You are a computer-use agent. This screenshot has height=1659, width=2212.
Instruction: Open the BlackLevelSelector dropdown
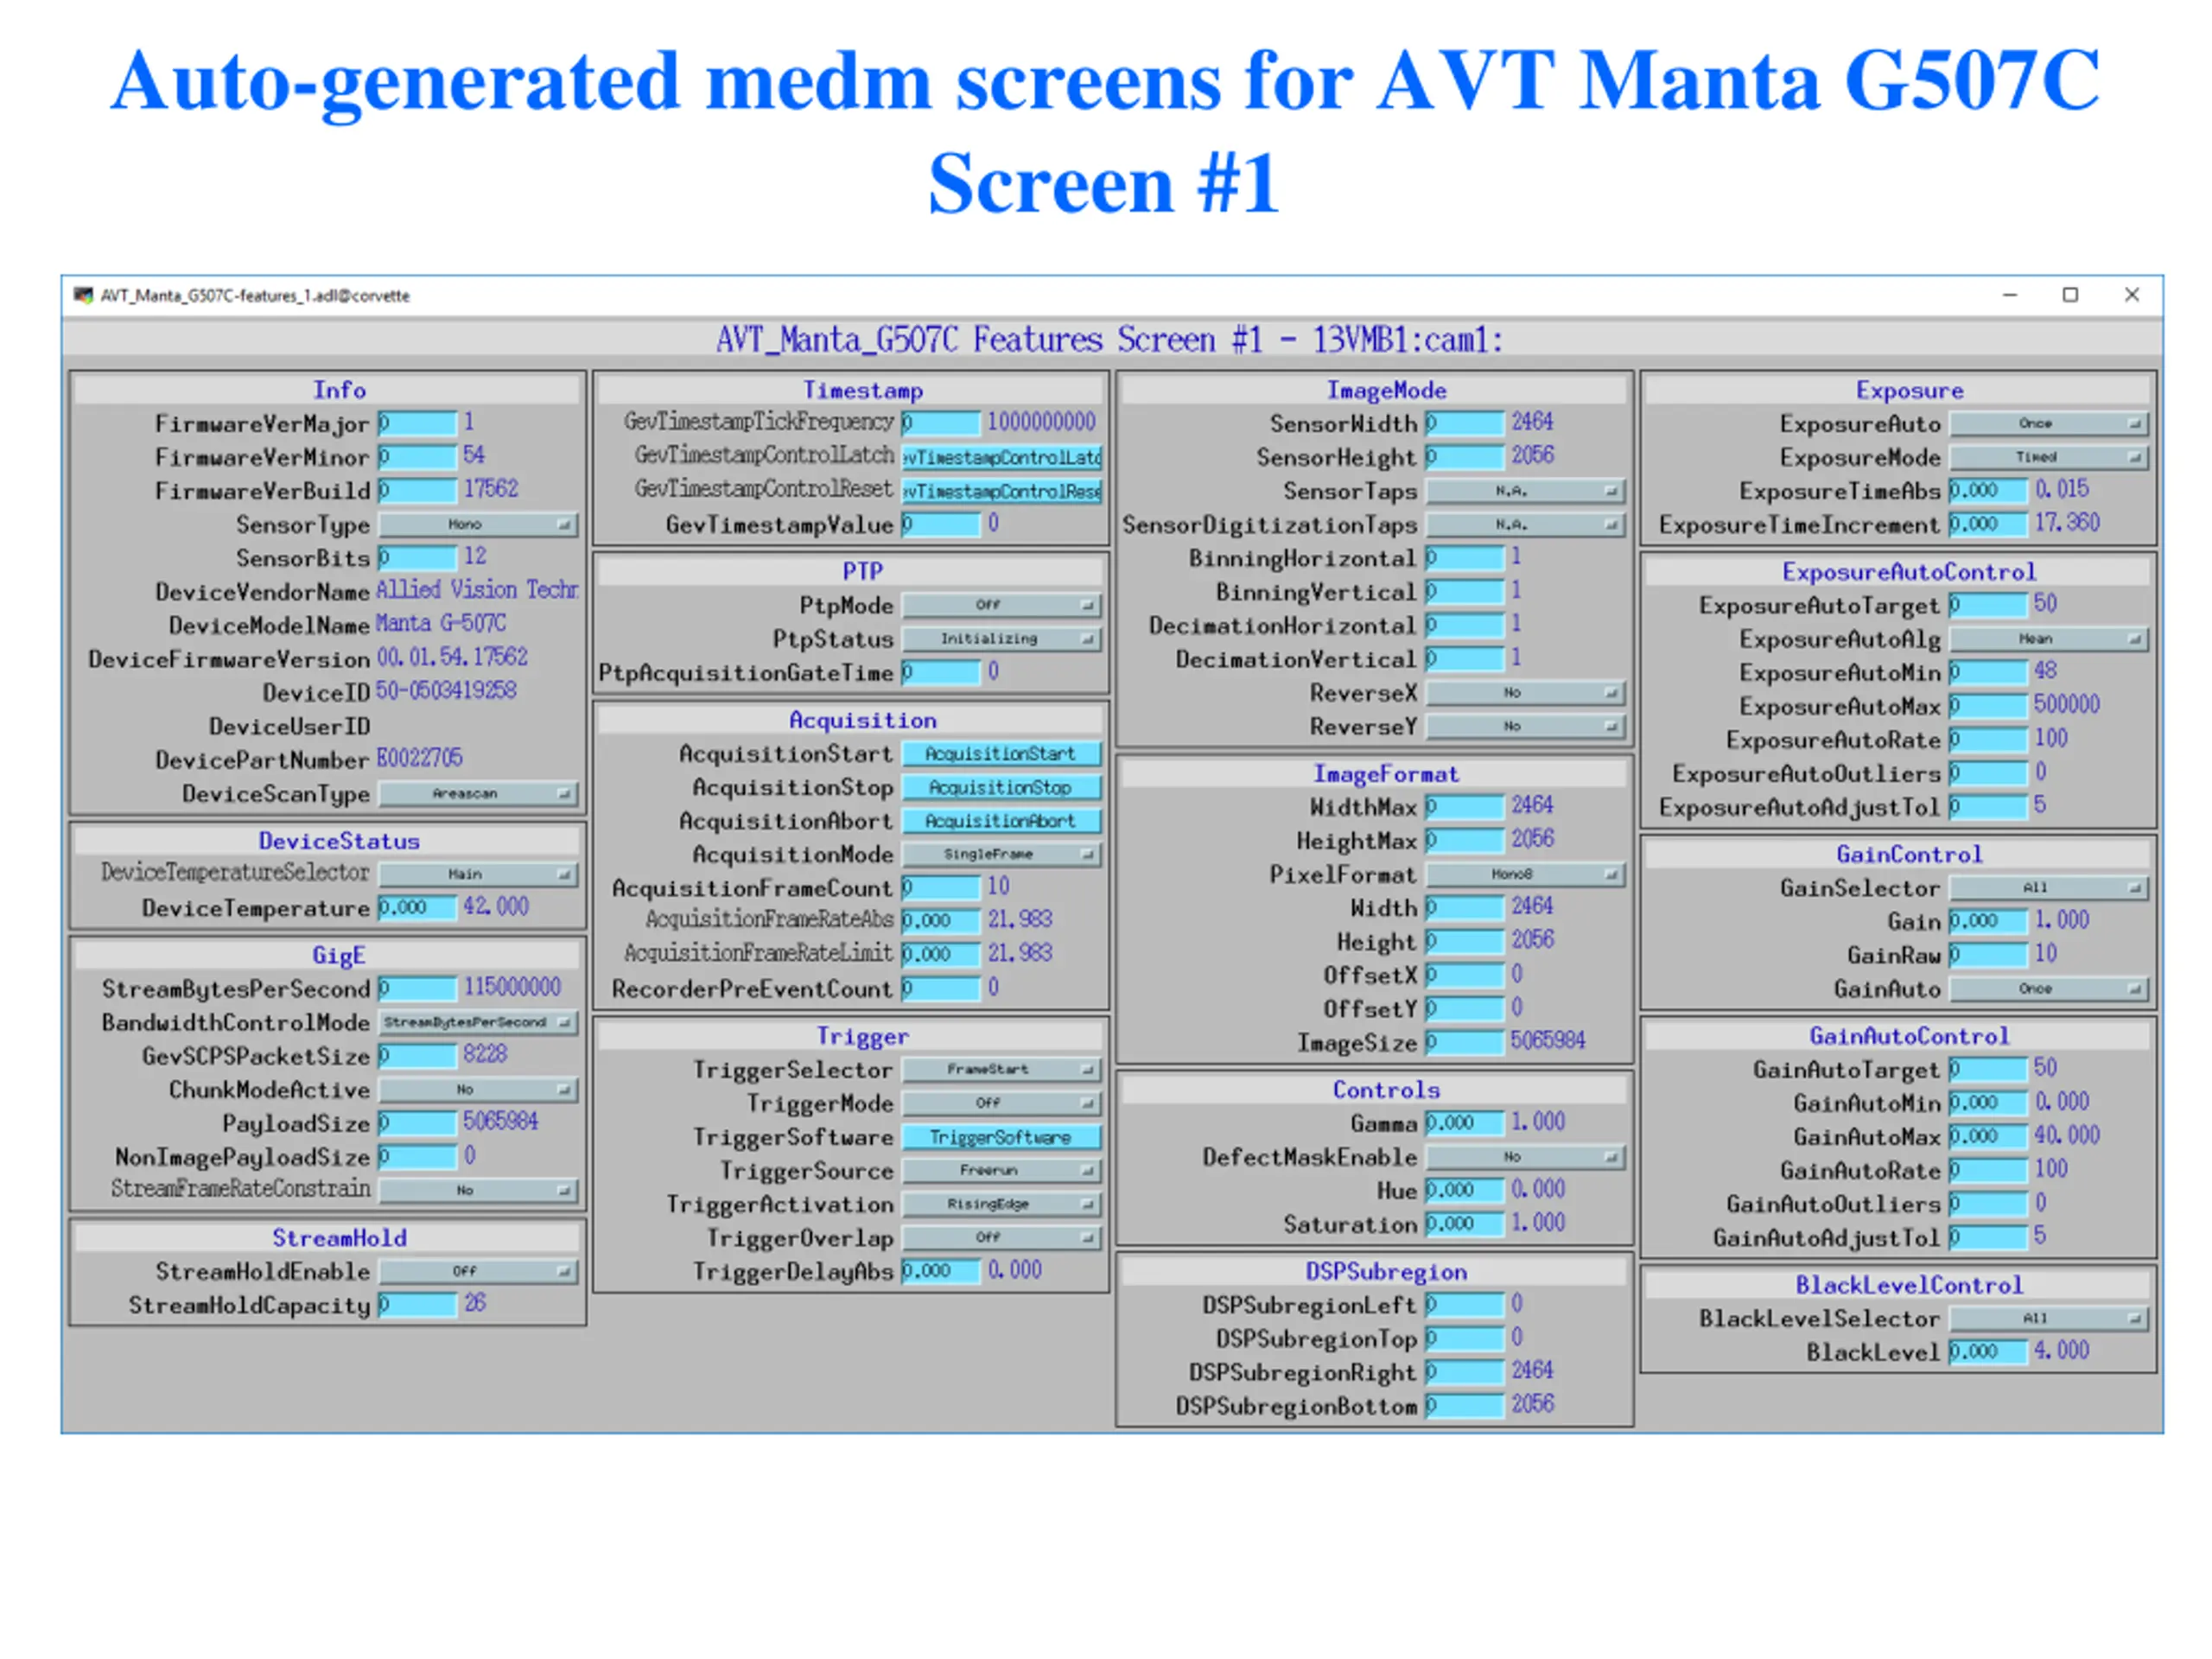(x=2049, y=1319)
